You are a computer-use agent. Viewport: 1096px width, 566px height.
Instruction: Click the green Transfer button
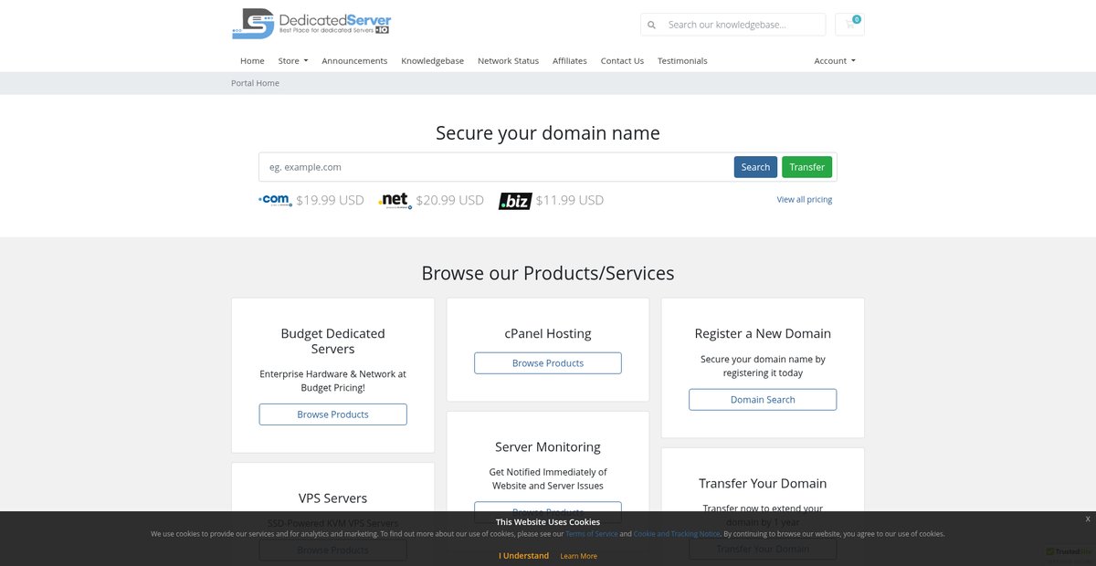click(807, 167)
